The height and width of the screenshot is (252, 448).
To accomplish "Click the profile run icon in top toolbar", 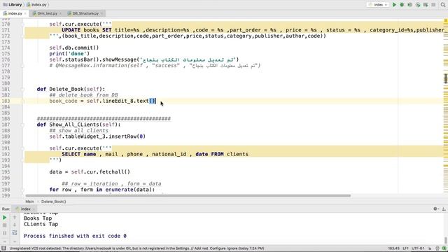I will click(x=418, y=5).
